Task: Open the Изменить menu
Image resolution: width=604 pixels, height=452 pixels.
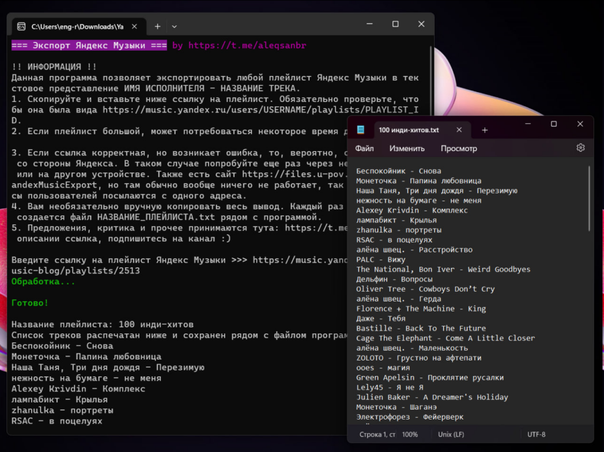Action: (406, 149)
